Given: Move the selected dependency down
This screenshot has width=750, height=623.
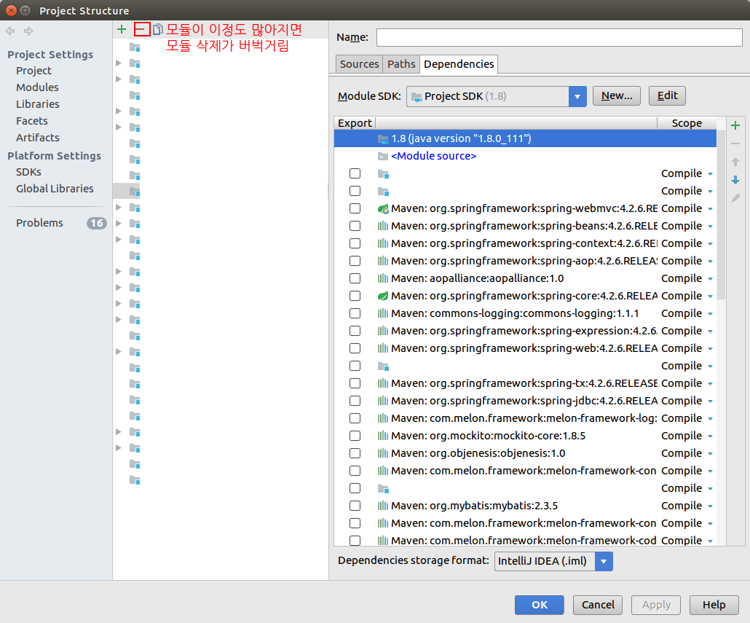Looking at the screenshot, I should point(735,180).
